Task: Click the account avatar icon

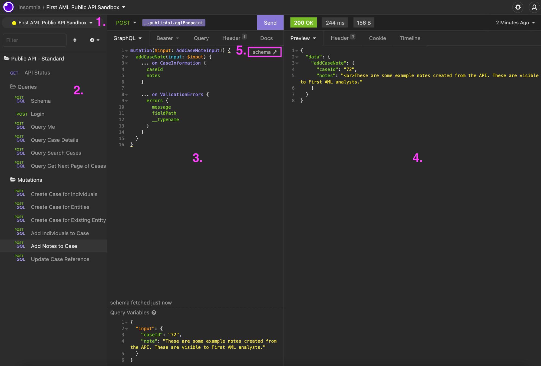Action: click(x=534, y=7)
